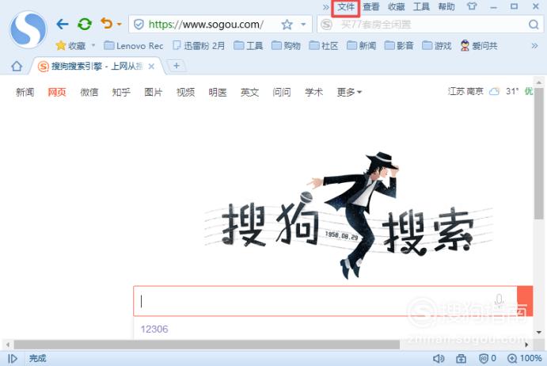Click the orange undo-close-tab arrow
Image resolution: width=547 pixels, height=366 pixels.
106,24
